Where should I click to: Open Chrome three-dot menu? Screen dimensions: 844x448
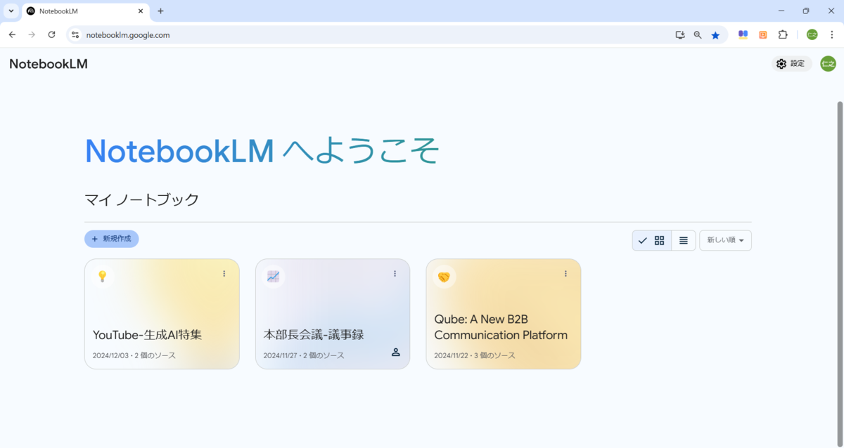tap(831, 34)
